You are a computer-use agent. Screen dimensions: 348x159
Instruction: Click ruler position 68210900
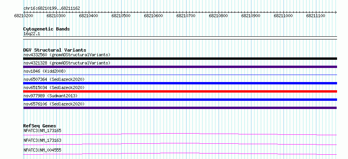click(x=251, y=16)
